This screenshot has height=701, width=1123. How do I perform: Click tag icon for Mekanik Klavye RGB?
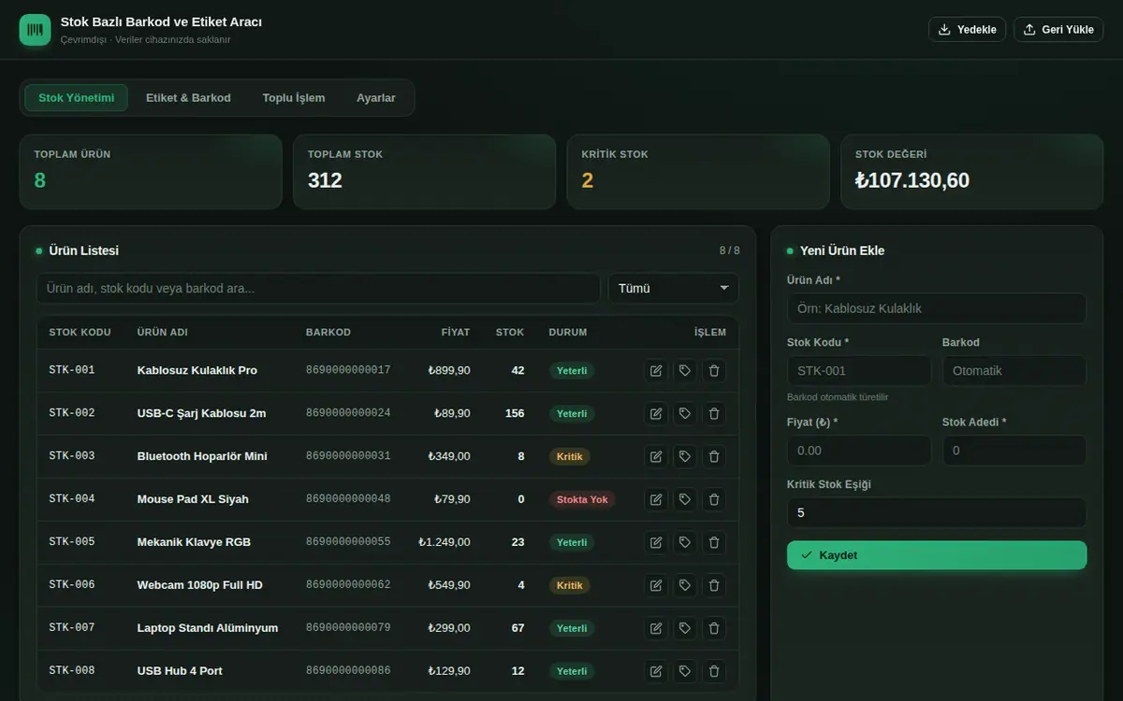[x=685, y=542]
